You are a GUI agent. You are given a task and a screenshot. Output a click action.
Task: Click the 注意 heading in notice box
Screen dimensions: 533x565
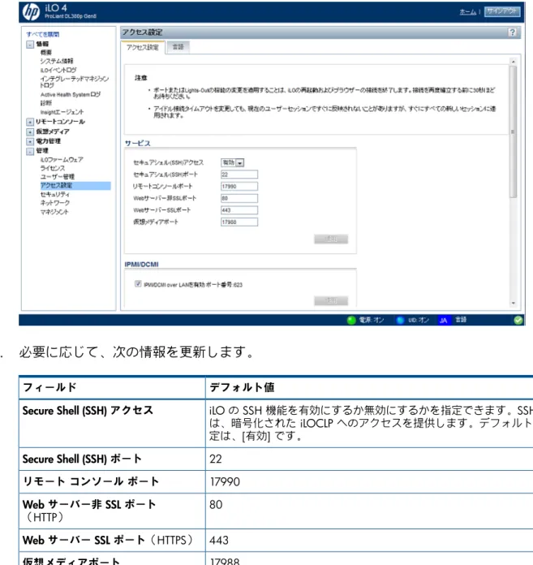[141, 78]
